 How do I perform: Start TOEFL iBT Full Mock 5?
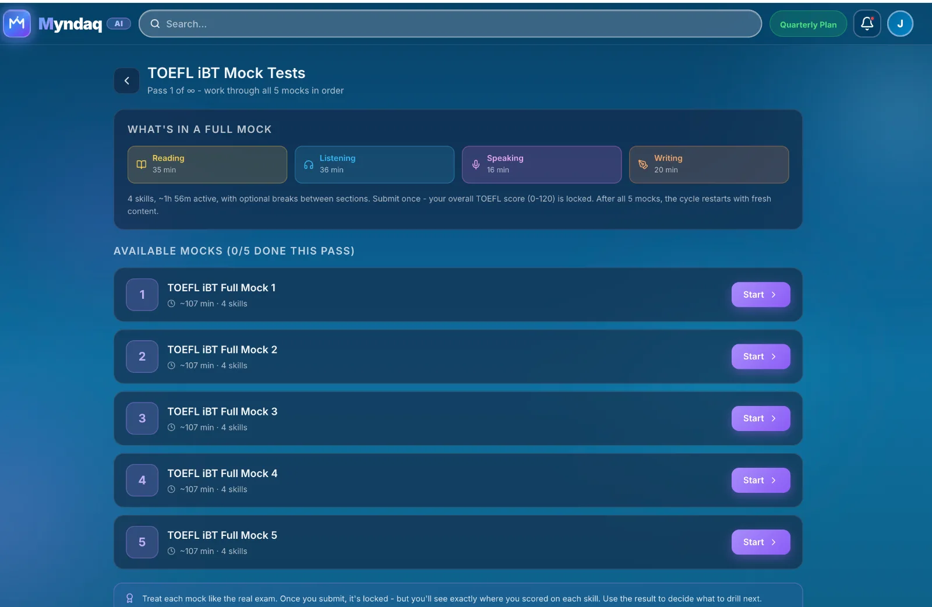pos(761,542)
